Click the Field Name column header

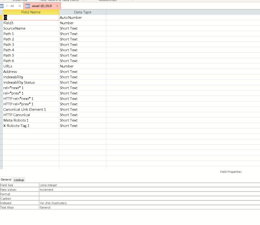pos(31,12)
